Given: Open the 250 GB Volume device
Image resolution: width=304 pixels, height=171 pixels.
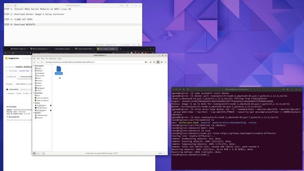Looking at the screenshot, I should pos(42,108).
